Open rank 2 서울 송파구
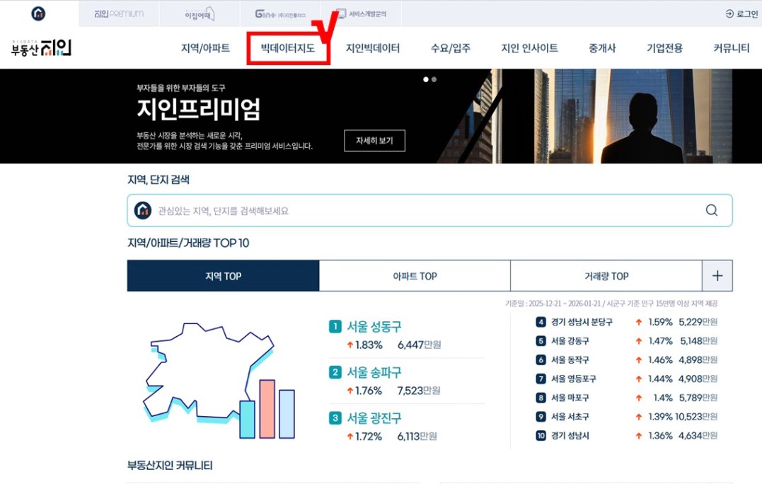Image resolution: width=762 pixels, height=484 pixels. coord(374,373)
